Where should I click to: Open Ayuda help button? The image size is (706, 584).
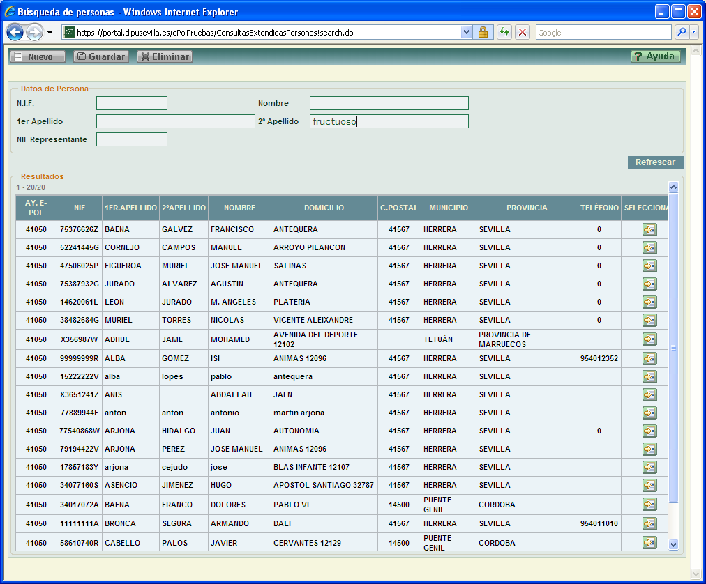655,56
